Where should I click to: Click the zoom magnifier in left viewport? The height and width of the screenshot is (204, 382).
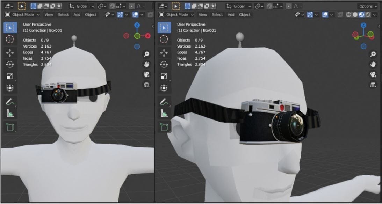pos(147,54)
